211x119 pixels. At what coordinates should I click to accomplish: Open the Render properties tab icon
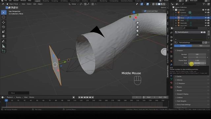pyautogui.click(x=171, y=37)
